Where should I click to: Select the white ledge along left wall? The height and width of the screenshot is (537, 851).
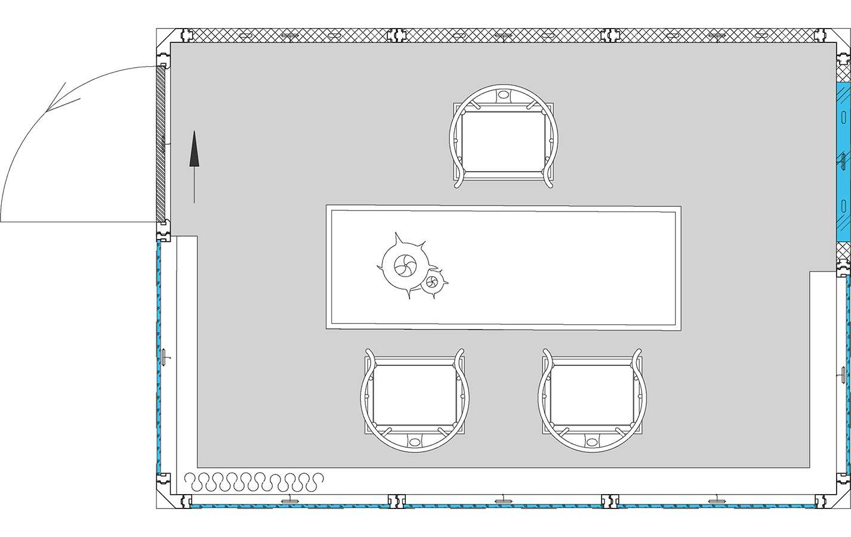(186, 358)
